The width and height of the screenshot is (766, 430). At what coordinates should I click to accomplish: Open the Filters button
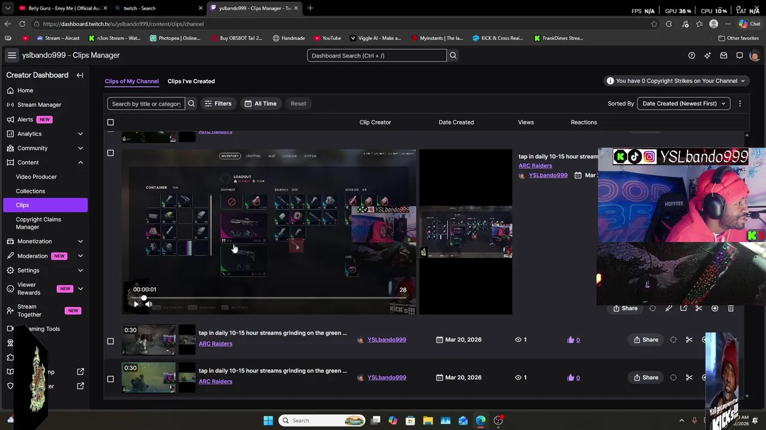[218, 103]
